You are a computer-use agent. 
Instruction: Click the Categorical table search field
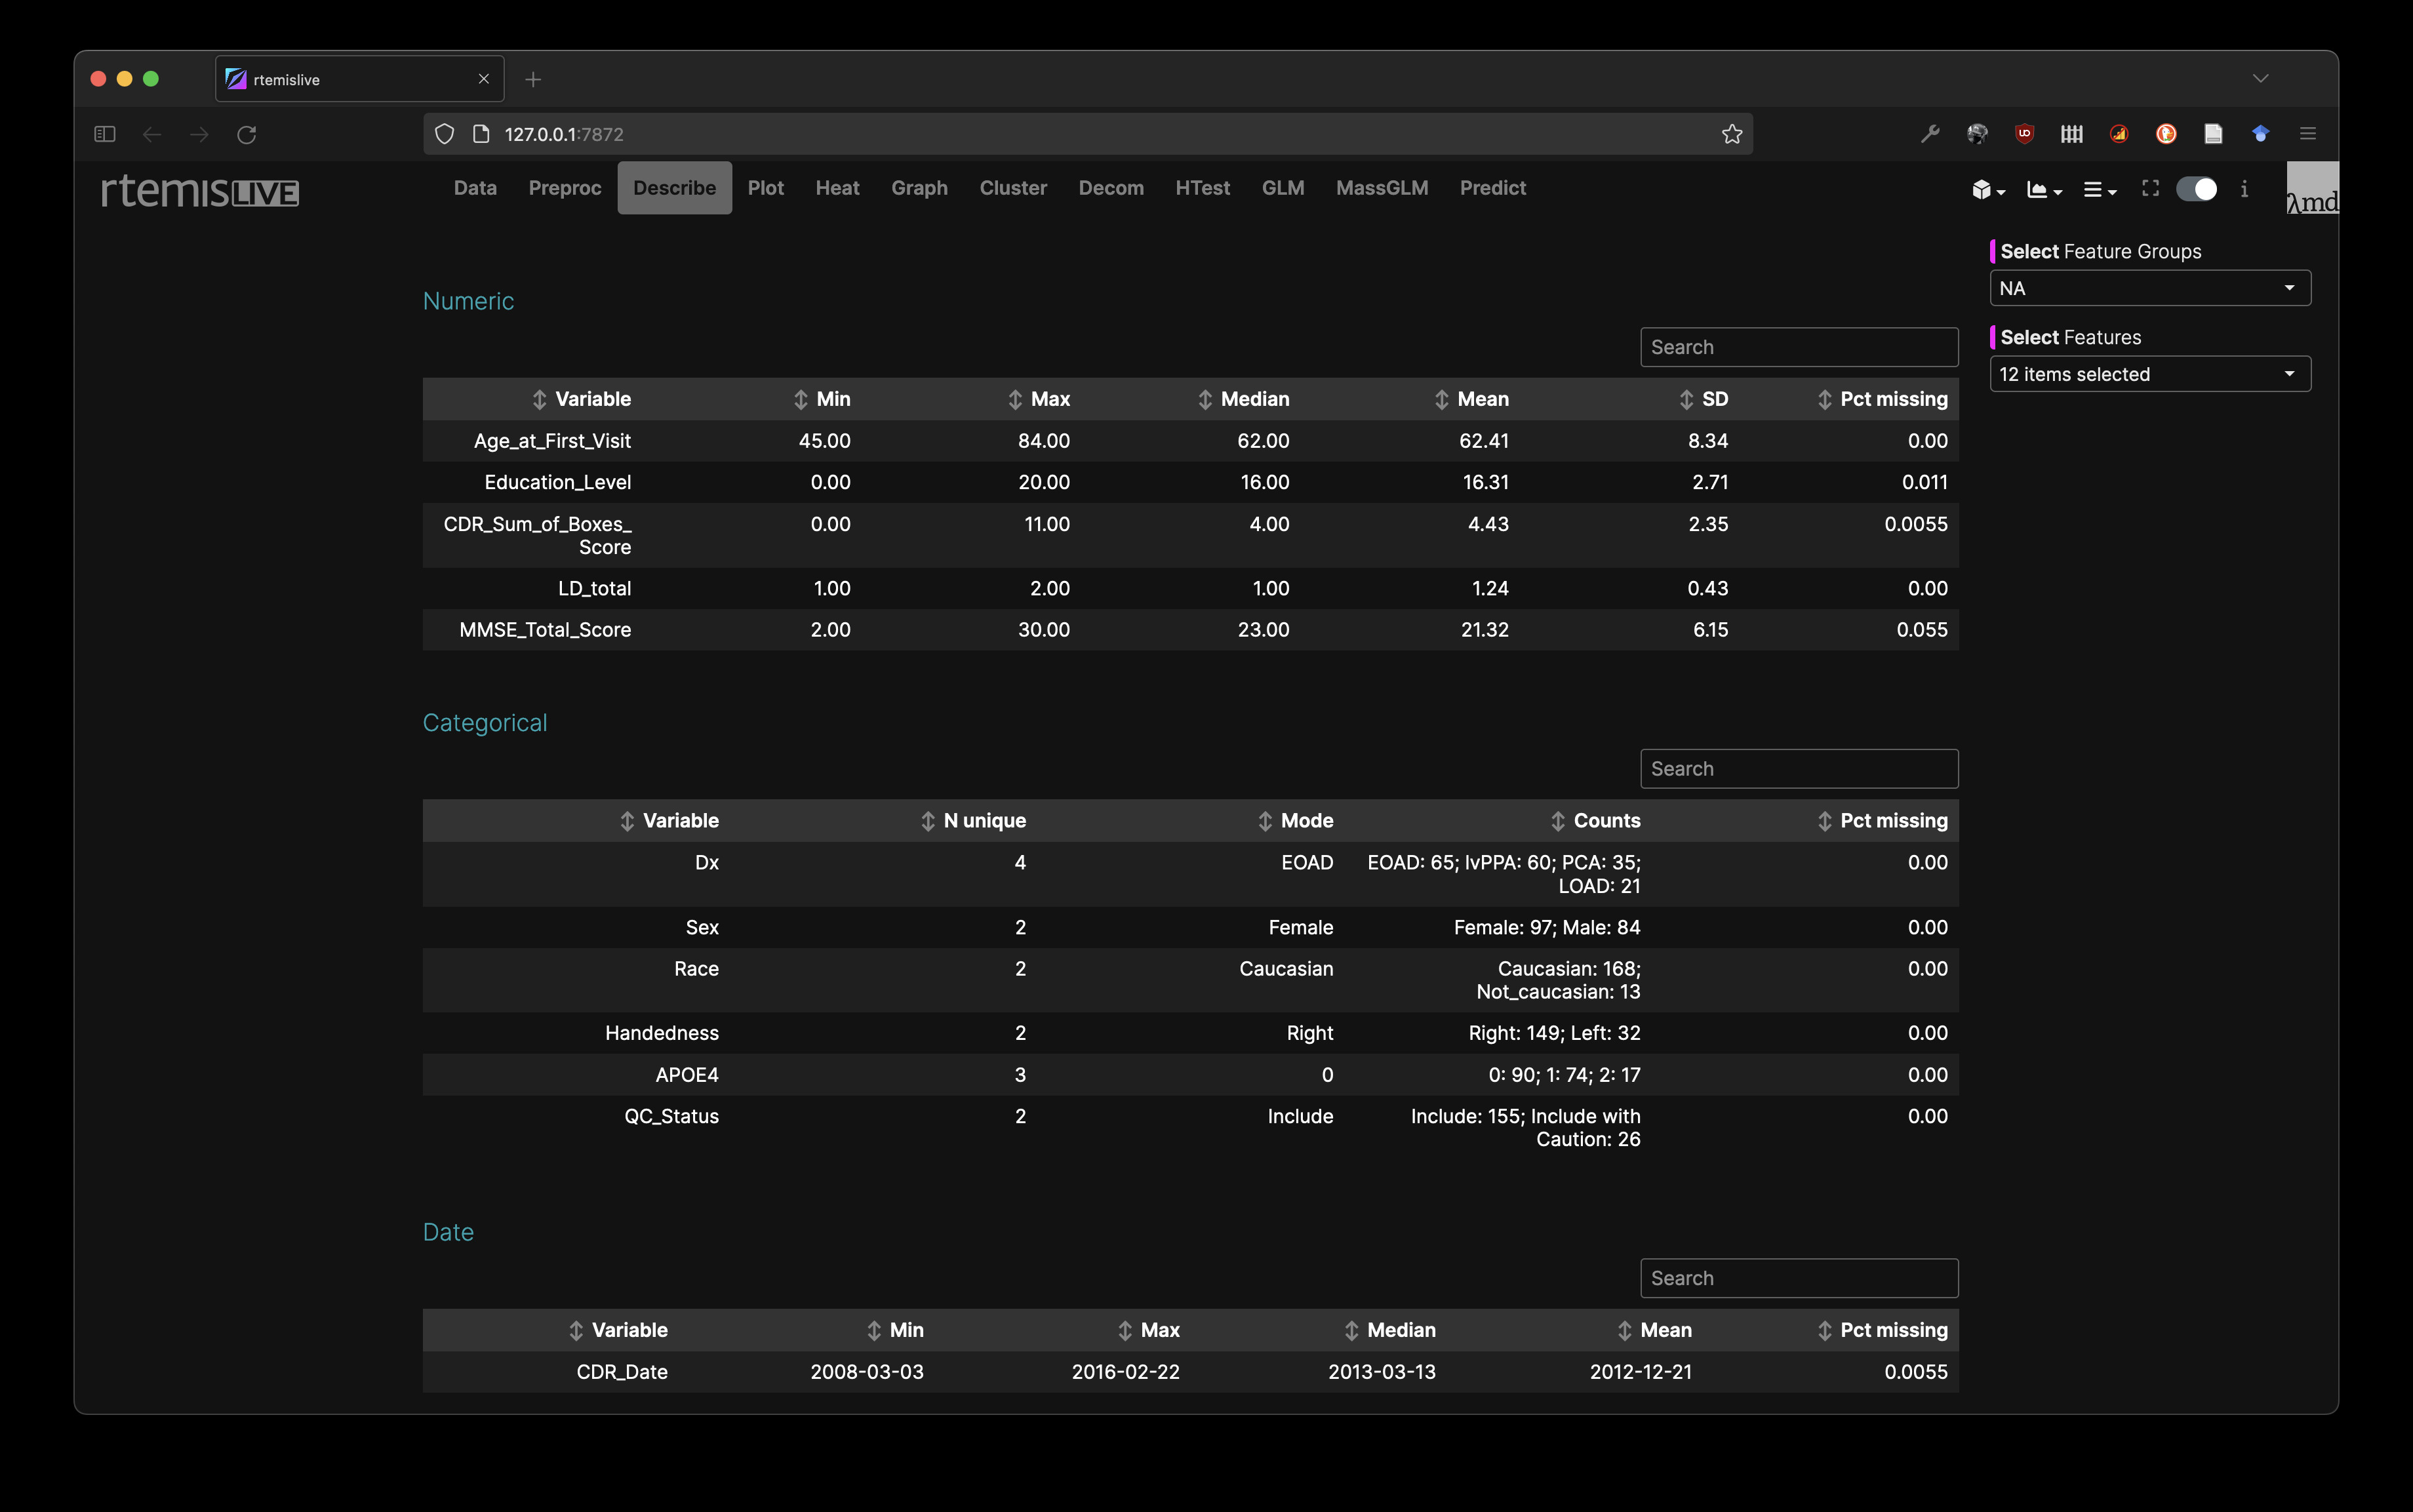pyautogui.click(x=1798, y=769)
